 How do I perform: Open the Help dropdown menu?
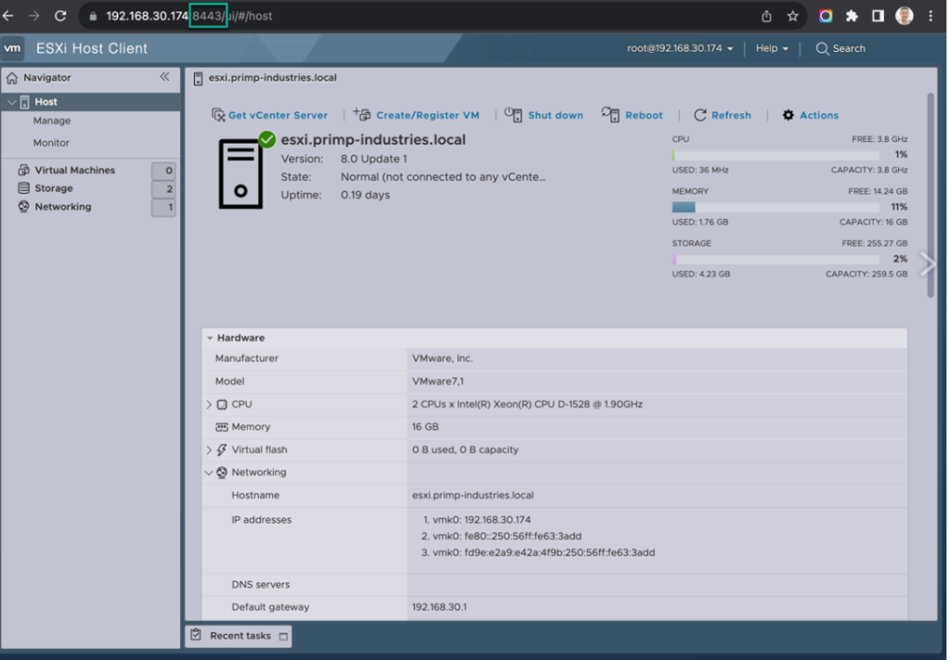(x=772, y=48)
